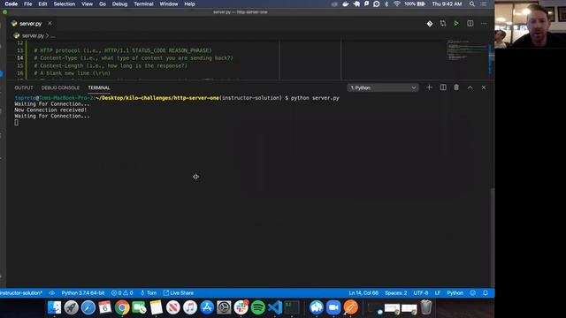The image size is (566, 318).
Task: Click line number 14 in gutter
Action: [x=19, y=58]
